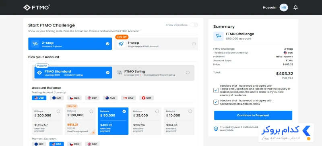
Task: Click the FTMO Swing chart icon
Action: [119, 73]
